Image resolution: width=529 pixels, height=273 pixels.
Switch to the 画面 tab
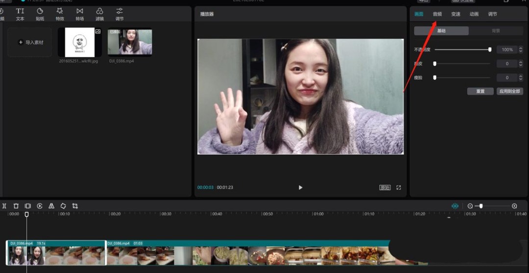coord(419,14)
